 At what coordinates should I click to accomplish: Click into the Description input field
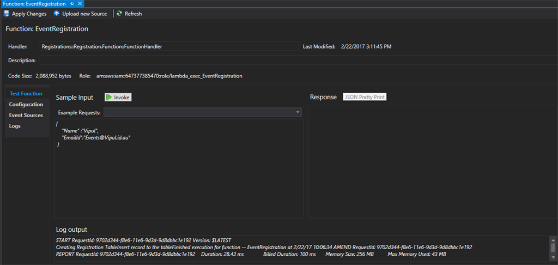[x=299, y=60]
